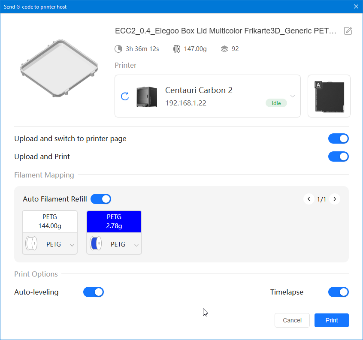The image size is (363, 340).
Task: Disable the Auto-leveling switch
Action: (x=94, y=292)
